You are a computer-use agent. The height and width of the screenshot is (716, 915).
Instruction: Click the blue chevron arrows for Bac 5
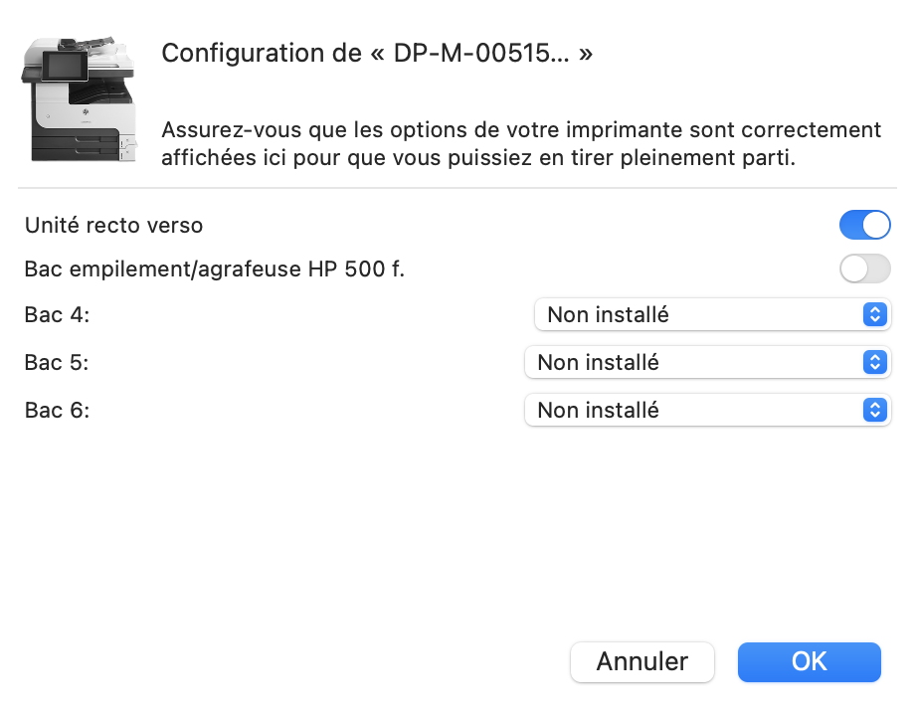tap(874, 363)
